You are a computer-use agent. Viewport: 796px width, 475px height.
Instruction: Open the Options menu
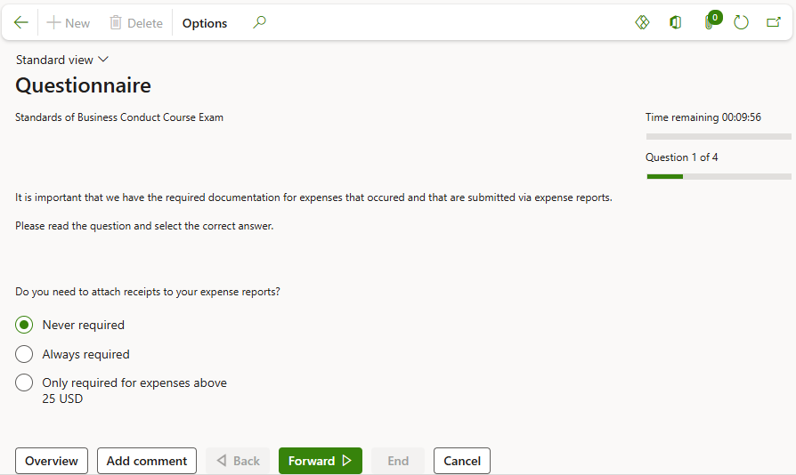click(205, 23)
